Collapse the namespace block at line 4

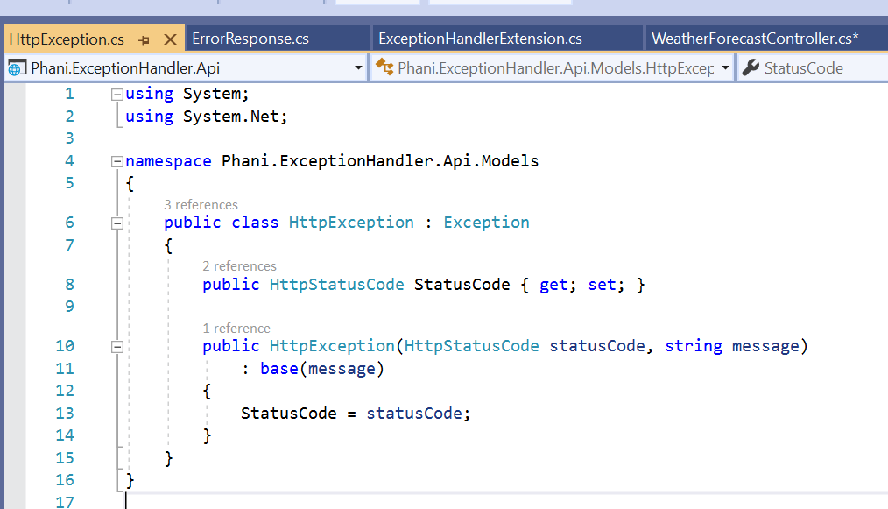coord(117,161)
